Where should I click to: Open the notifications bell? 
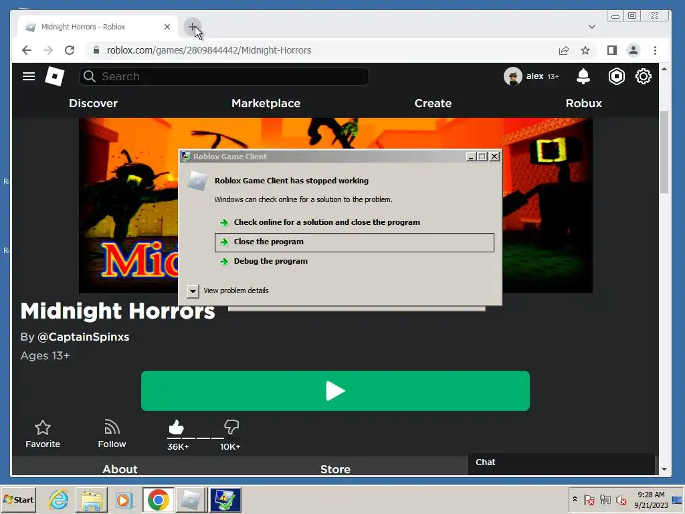[583, 76]
